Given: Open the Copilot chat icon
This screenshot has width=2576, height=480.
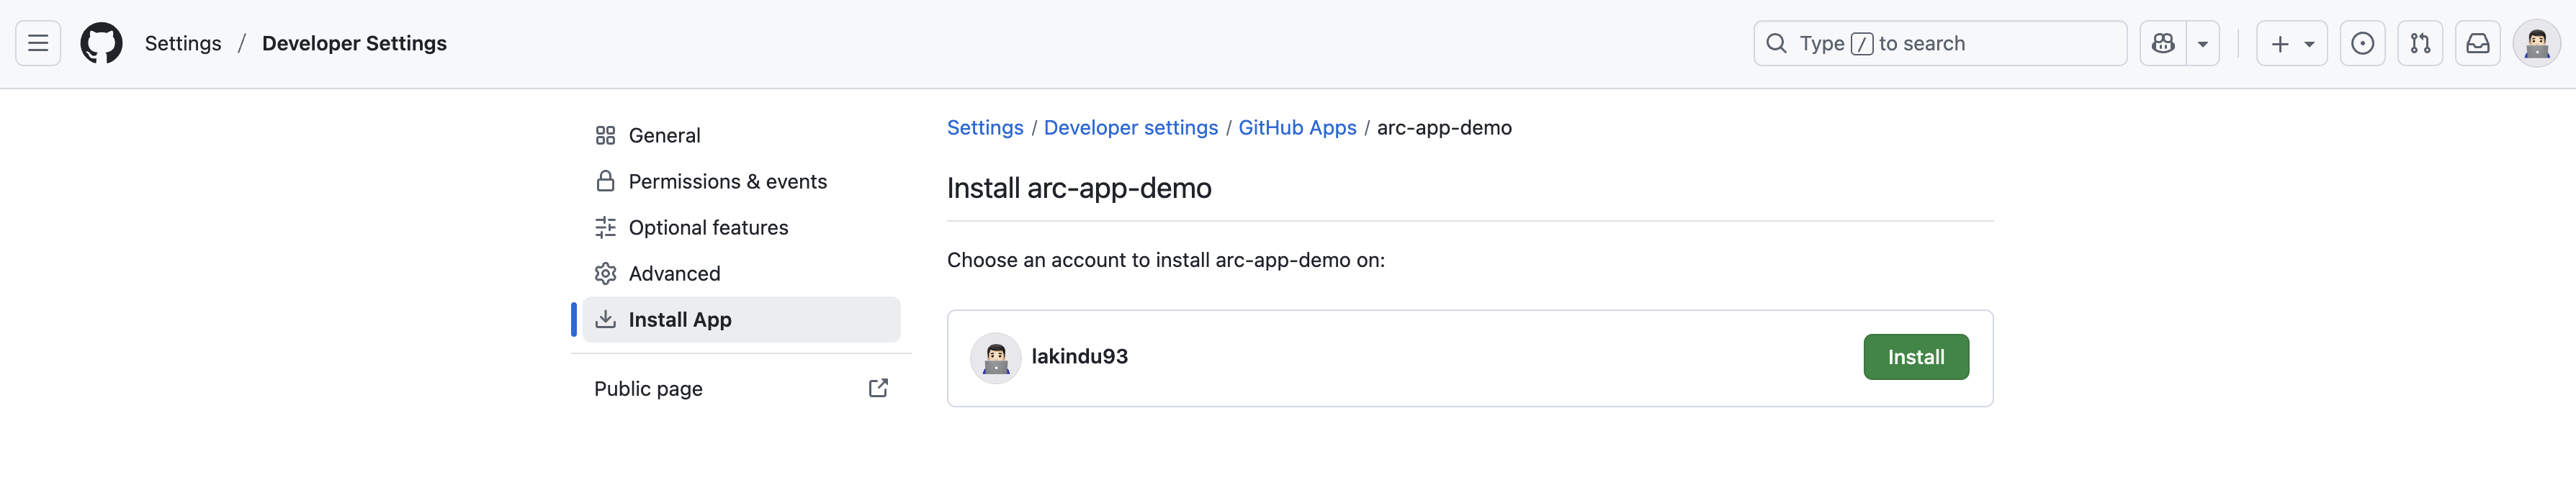Looking at the screenshot, I should (2163, 43).
